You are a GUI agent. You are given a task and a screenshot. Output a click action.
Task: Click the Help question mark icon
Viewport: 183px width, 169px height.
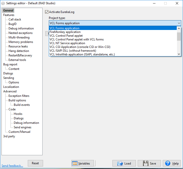167,163
